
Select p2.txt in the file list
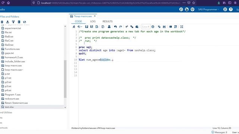[8, 82]
